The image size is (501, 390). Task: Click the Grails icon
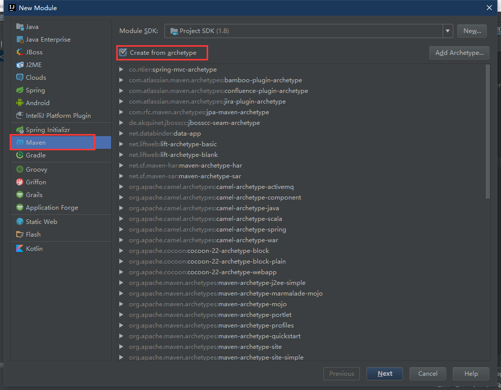(x=20, y=194)
